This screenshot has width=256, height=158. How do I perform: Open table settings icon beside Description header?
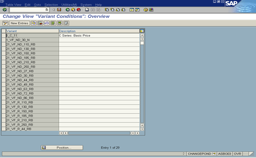pos(142,31)
